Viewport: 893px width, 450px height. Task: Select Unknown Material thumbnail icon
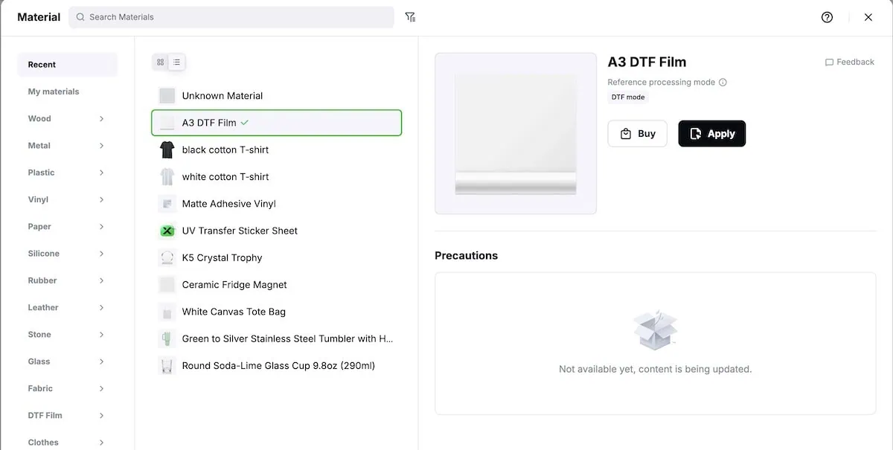(x=167, y=96)
